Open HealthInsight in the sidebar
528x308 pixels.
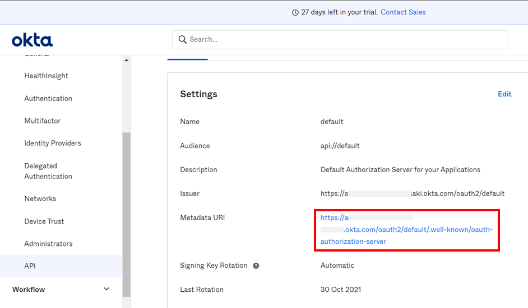(x=46, y=76)
